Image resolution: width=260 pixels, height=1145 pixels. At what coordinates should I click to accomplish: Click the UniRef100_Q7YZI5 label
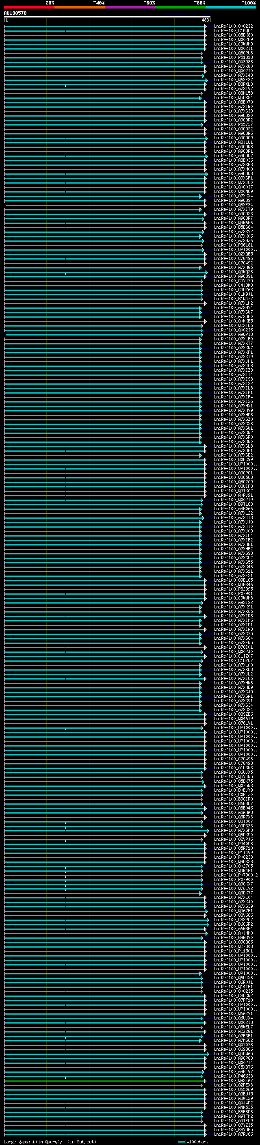233,1126
